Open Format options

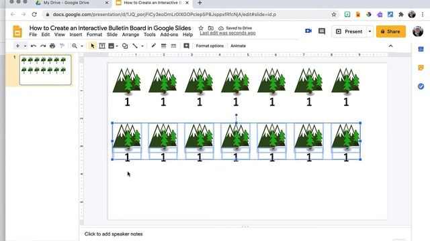tap(210, 46)
